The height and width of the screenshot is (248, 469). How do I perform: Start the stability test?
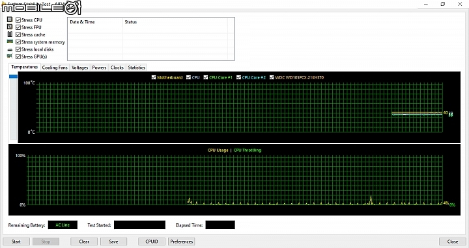point(16,242)
